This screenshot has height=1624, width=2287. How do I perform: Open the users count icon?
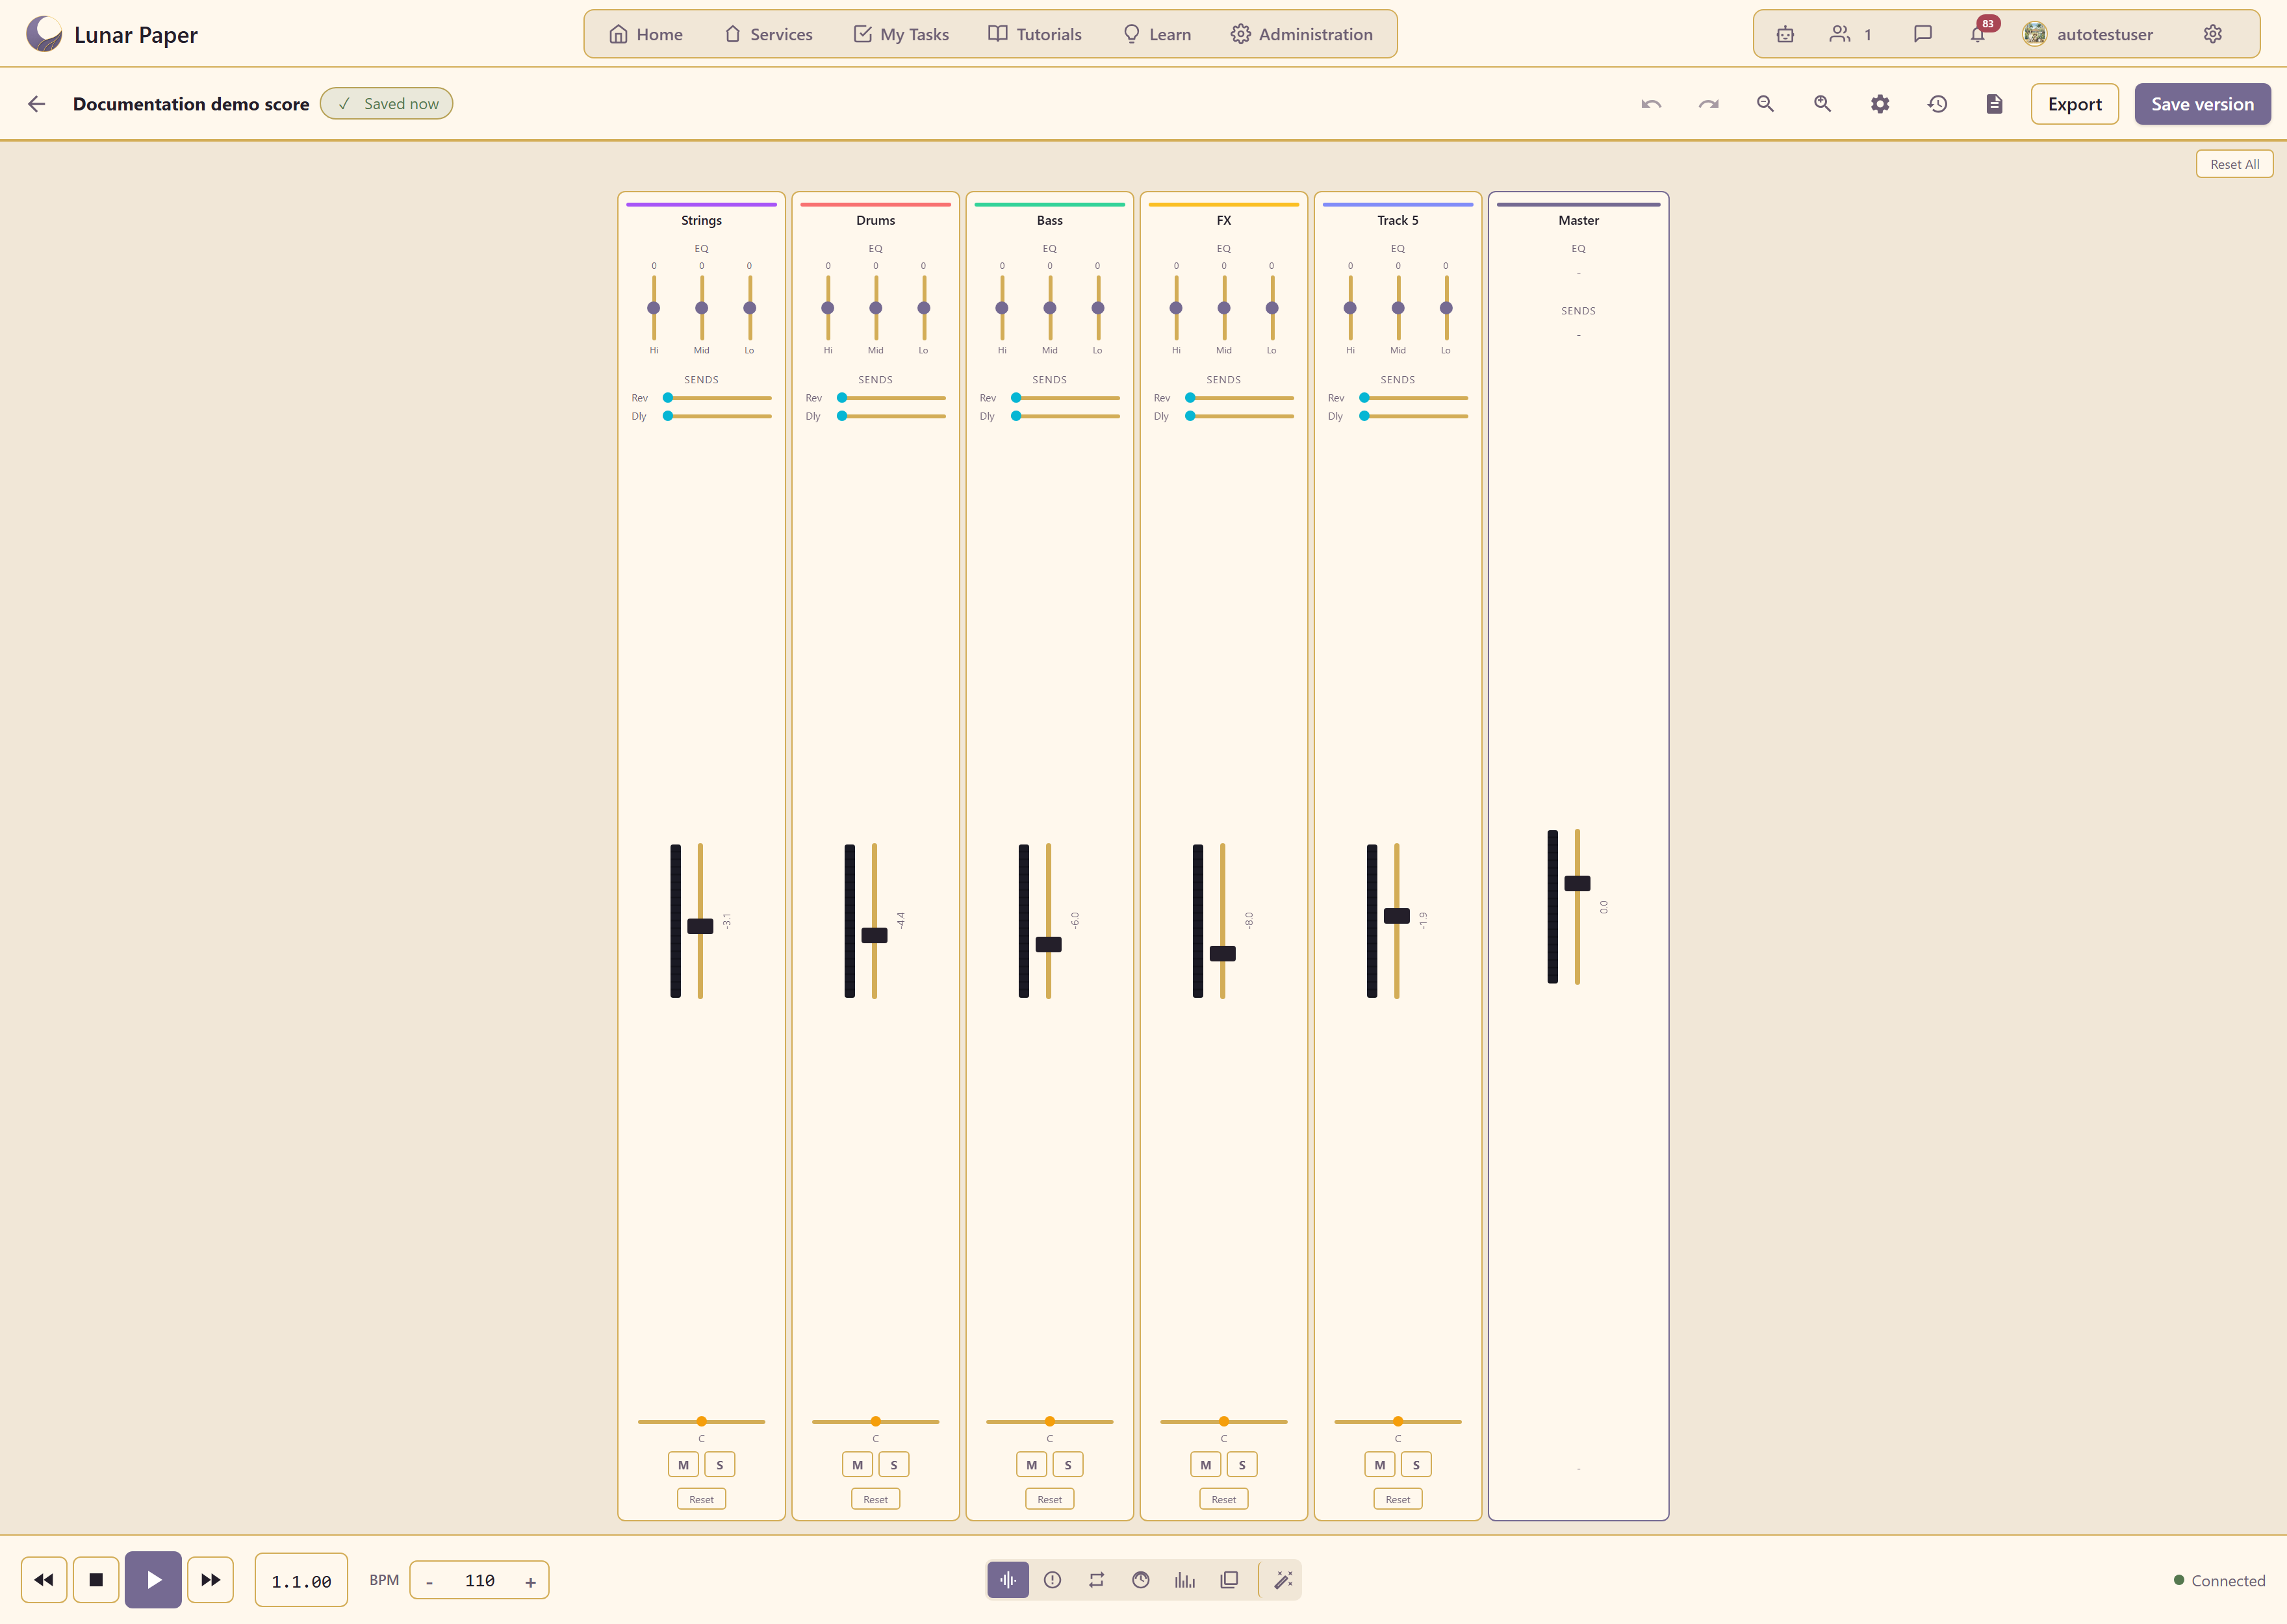coord(1850,34)
